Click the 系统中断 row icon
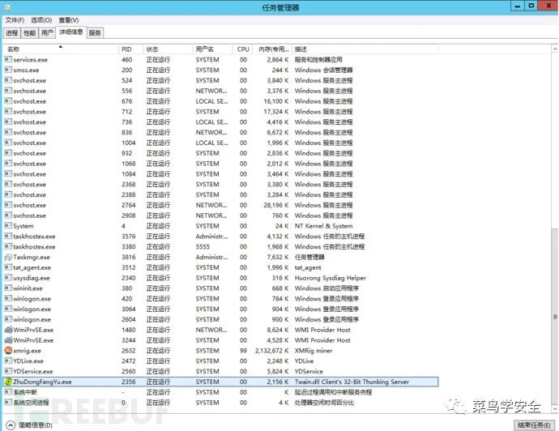The image size is (559, 431). 8,392
